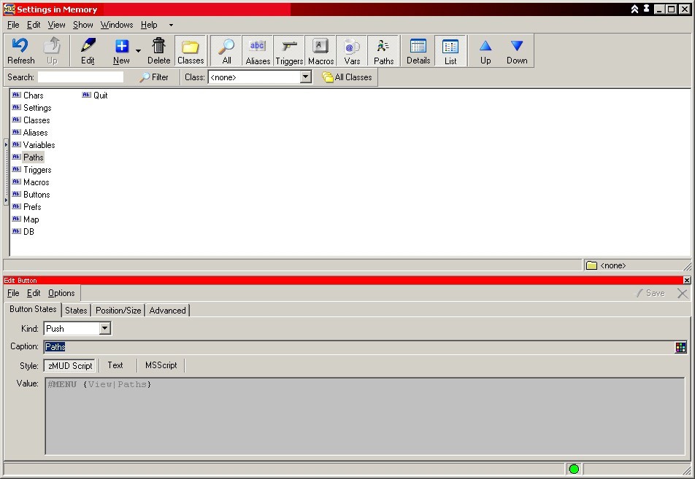Select Text style

[x=115, y=365]
